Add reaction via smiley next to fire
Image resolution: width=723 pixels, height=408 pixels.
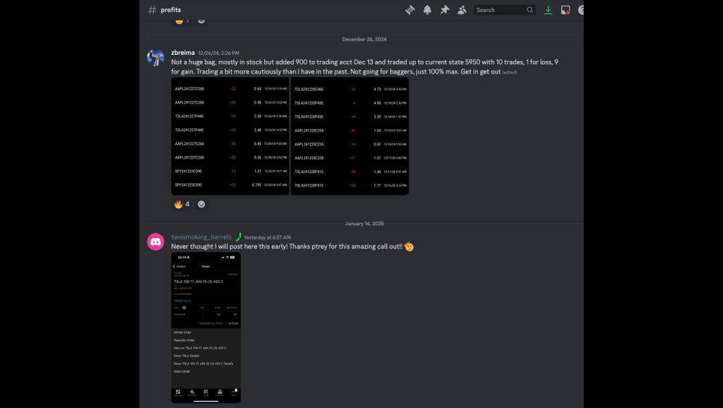pyautogui.click(x=202, y=204)
